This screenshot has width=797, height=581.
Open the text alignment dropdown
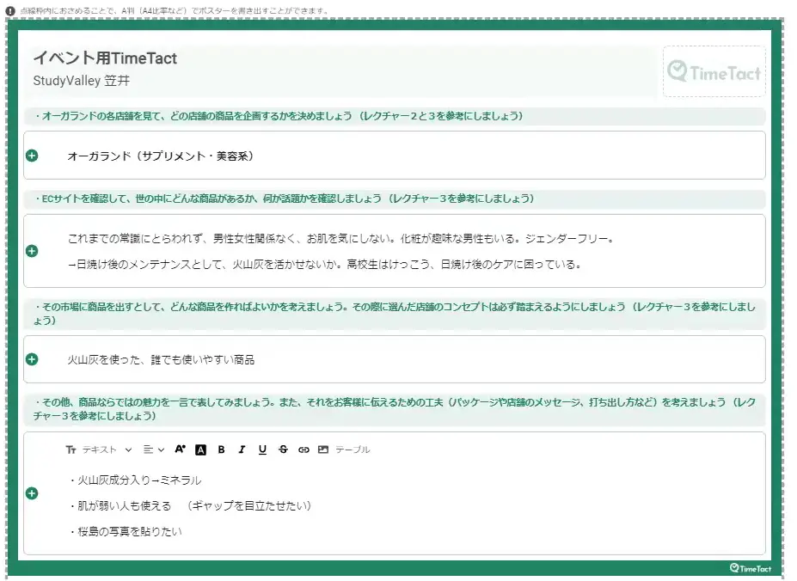click(x=154, y=450)
